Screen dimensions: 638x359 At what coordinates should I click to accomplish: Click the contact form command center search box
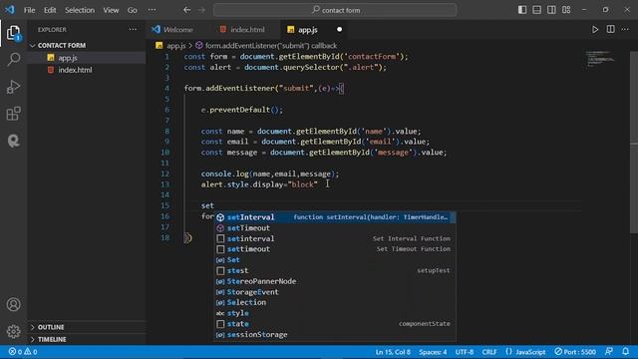(335, 10)
